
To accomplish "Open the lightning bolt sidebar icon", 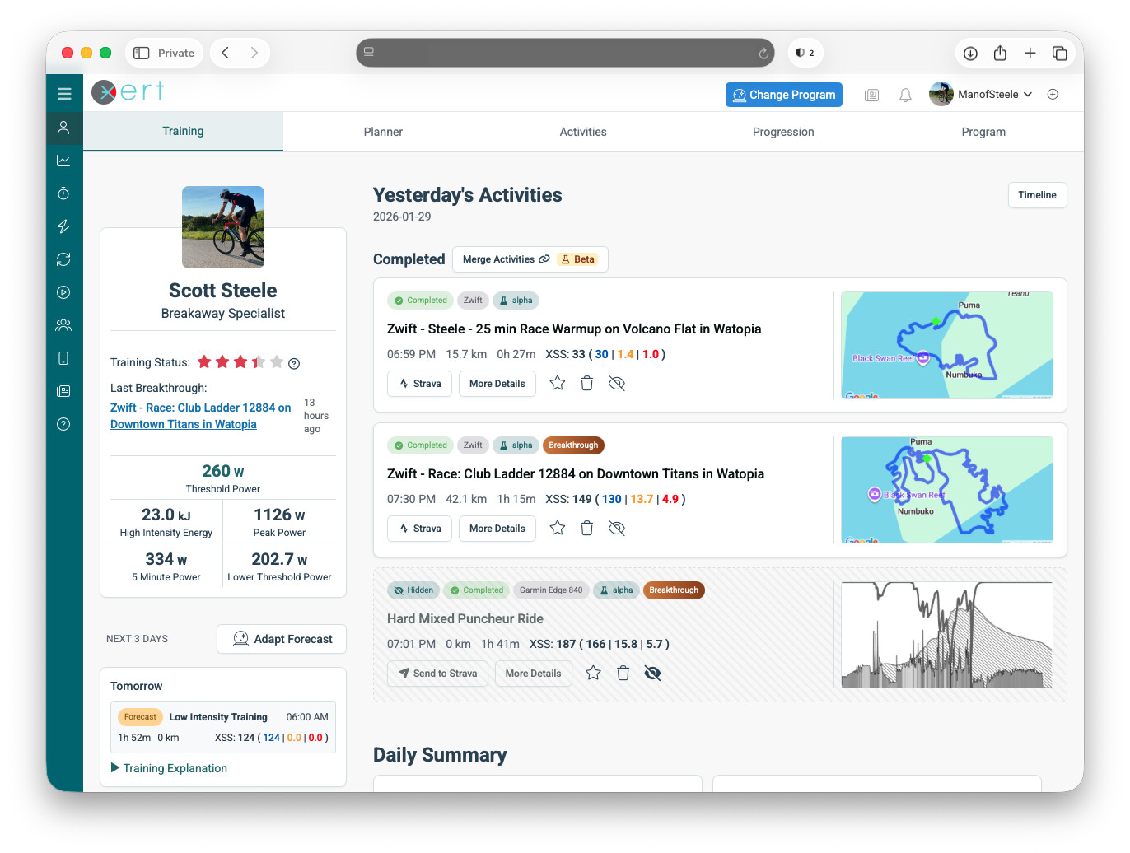I will tap(63, 226).
